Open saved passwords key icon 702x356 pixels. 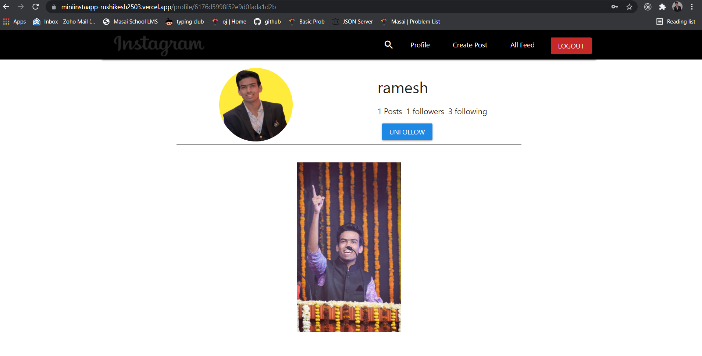coord(614,7)
